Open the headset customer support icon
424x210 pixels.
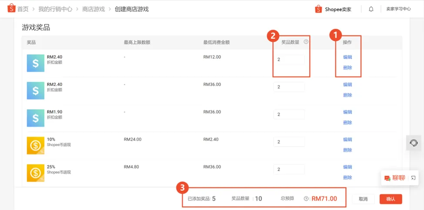click(x=414, y=143)
